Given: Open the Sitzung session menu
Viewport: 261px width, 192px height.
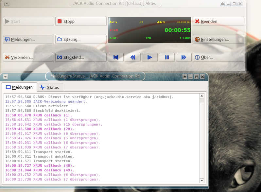Looking at the screenshot, I should [x=81, y=39].
